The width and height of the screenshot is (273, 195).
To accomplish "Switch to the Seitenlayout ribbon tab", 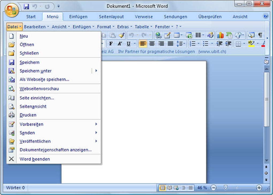I will (111, 17).
